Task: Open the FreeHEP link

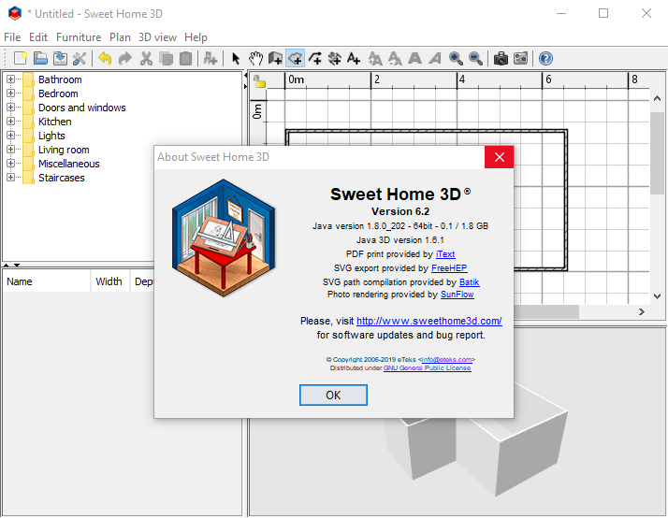Action: point(449,268)
